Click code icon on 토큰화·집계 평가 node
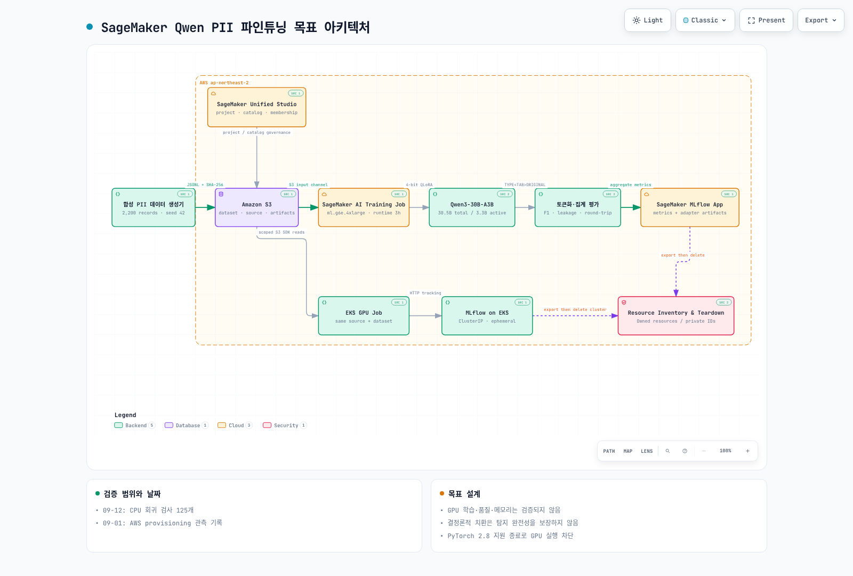Image resolution: width=853 pixels, height=576 pixels. click(541, 194)
